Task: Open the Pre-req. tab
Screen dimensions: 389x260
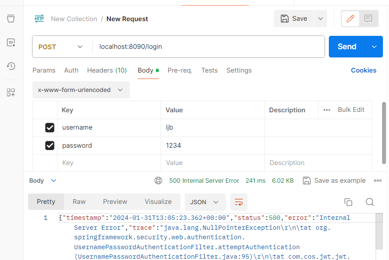Action: 180,70
